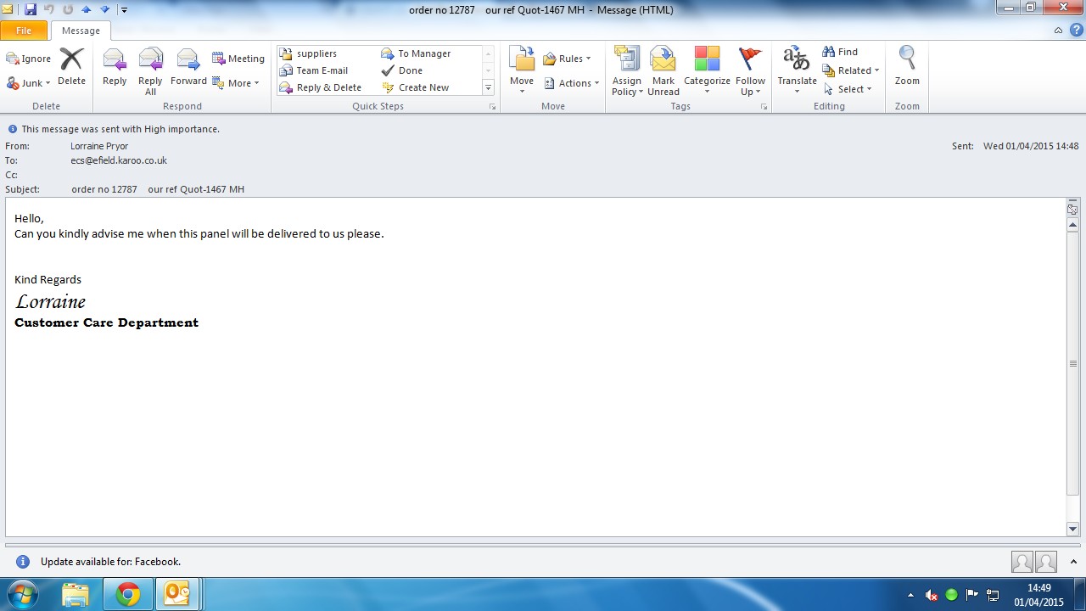
Task: Open the Junk dropdown menu
Action: pyautogui.click(x=29, y=83)
